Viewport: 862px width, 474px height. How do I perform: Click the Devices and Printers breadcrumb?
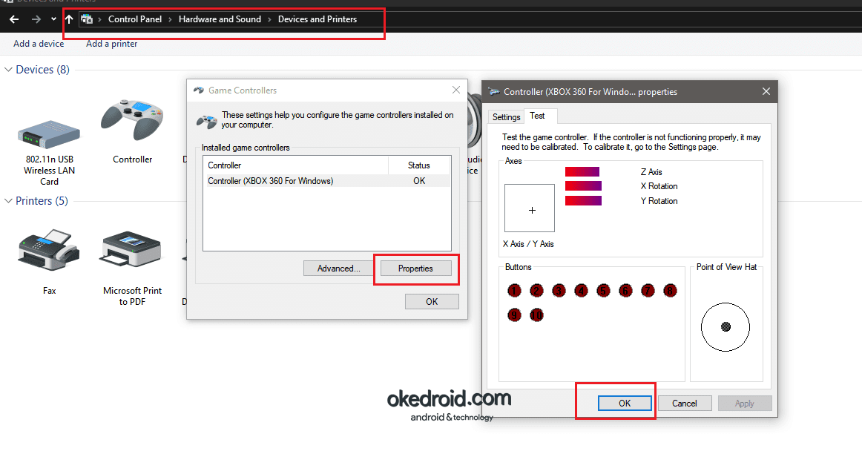click(x=318, y=19)
